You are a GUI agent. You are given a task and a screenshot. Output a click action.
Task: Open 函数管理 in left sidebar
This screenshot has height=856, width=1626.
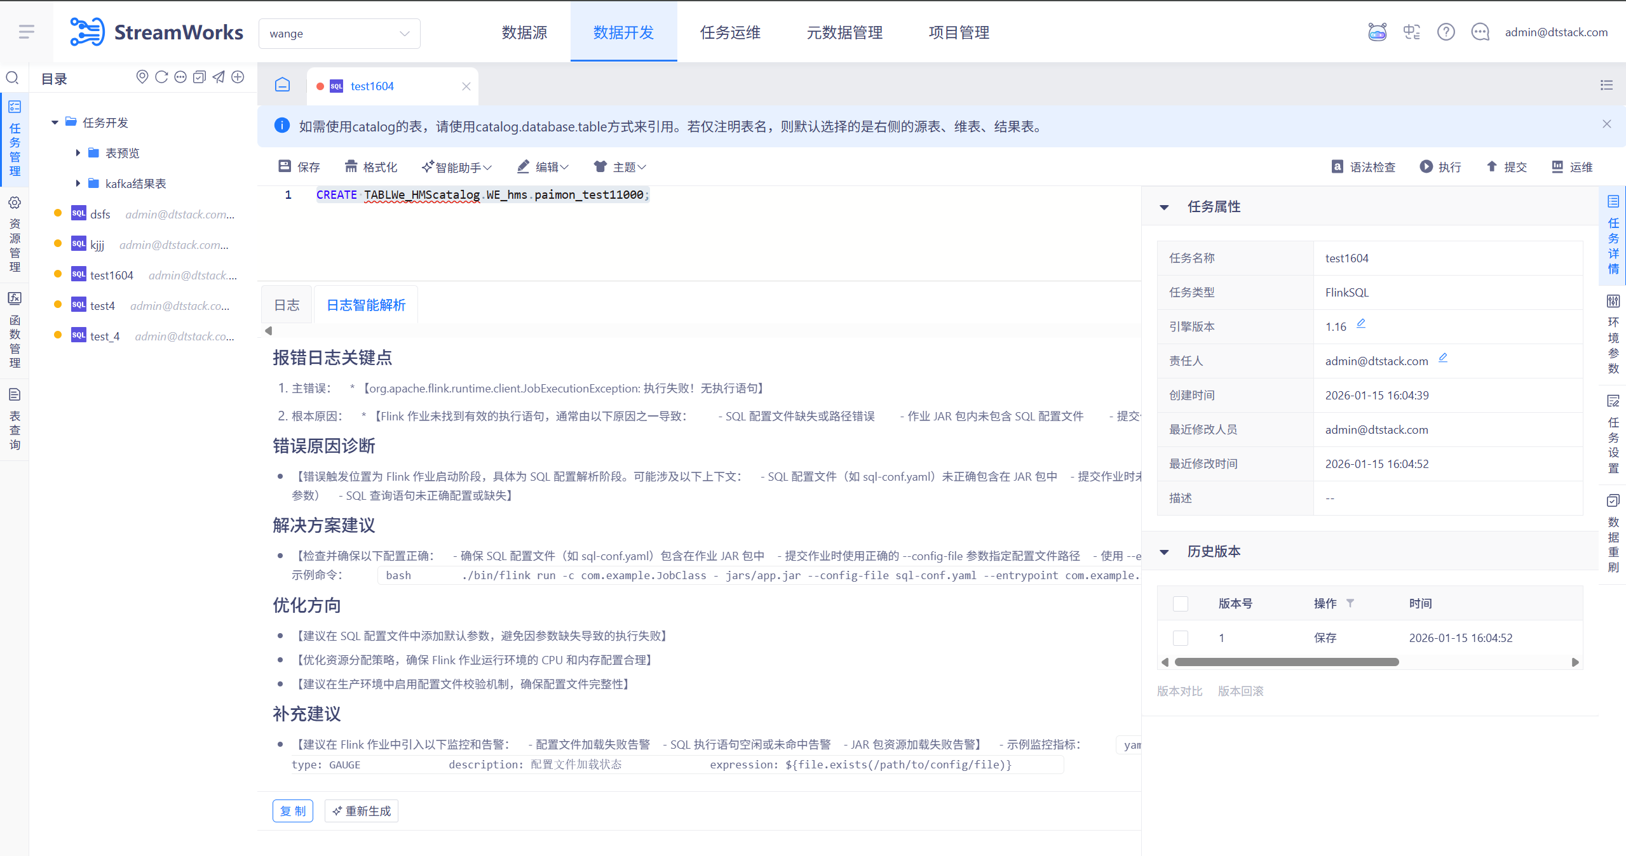point(15,330)
